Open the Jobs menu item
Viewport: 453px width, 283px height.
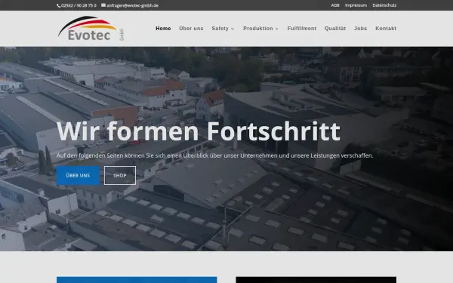coord(360,29)
